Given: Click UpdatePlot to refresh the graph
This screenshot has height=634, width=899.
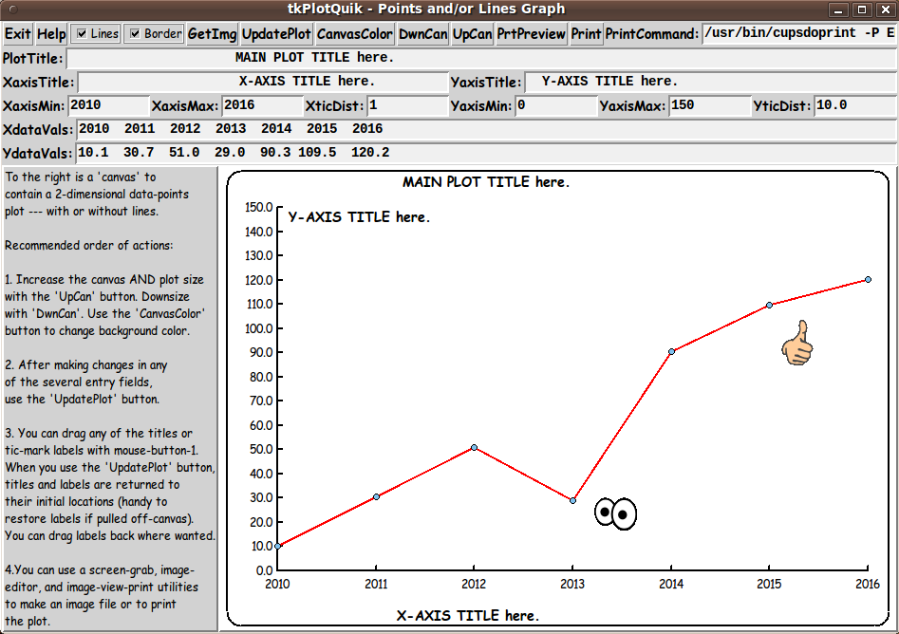Looking at the screenshot, I should (x=276, y=34).
